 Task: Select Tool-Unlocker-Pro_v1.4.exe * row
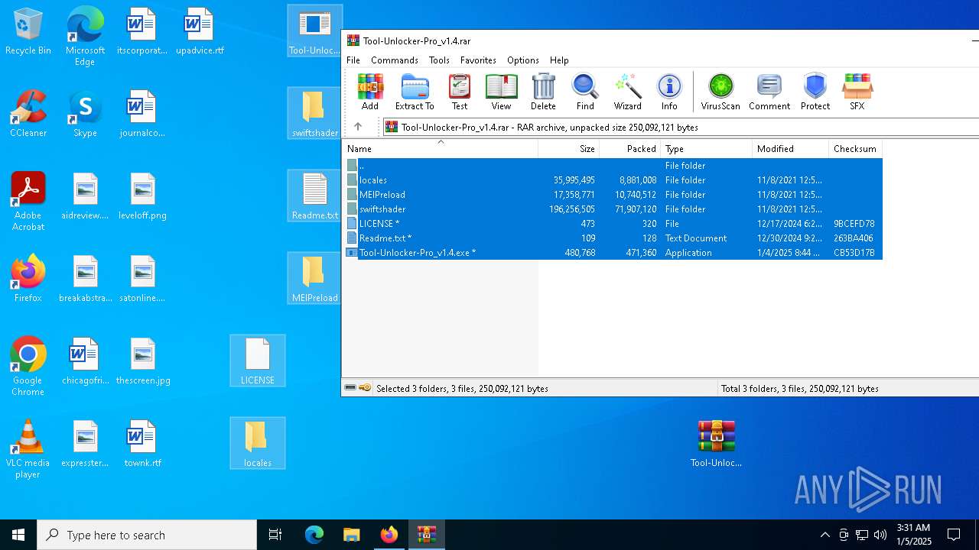click(613, 253)
